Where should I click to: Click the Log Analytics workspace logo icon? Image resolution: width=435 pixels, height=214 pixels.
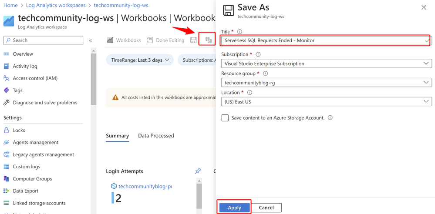point(9,21)
